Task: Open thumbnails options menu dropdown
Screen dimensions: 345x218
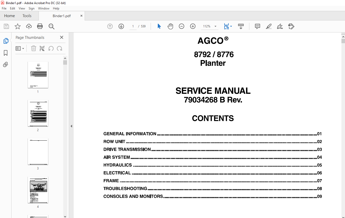Action: point(20,48)
